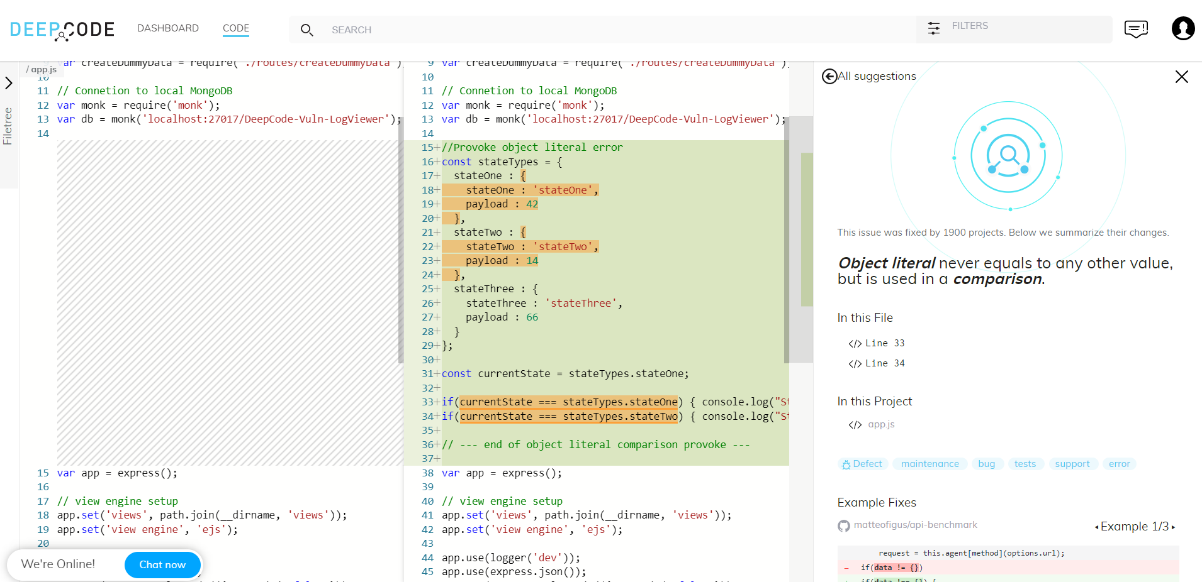Viewport: 1202px width, 582px height.
Task: Open the FILTERS panel via the sliders icon
Action: pyautogui.click(x=933, y=28)
